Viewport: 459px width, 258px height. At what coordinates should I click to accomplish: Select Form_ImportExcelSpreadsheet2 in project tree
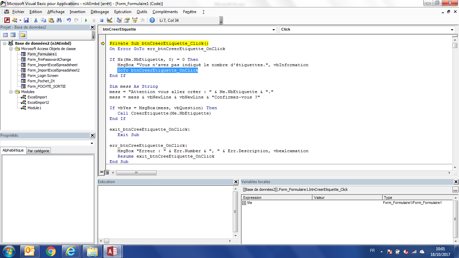coord(53,70)
